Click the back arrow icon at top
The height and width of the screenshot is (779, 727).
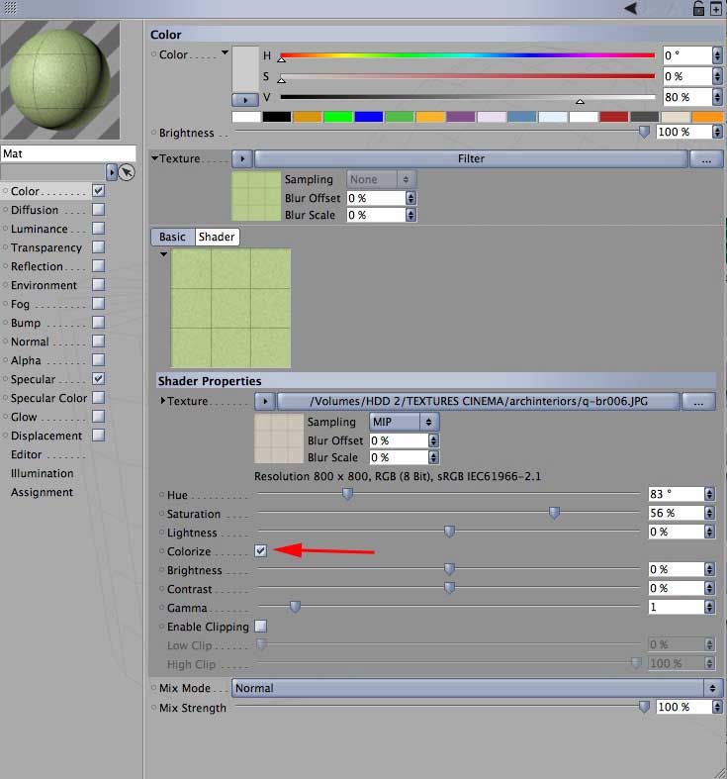tap(631, 8)
